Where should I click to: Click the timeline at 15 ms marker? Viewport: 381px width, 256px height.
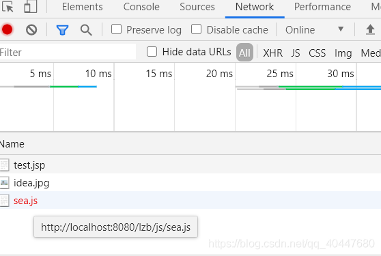pyautogui.click(x=159, y=73)
